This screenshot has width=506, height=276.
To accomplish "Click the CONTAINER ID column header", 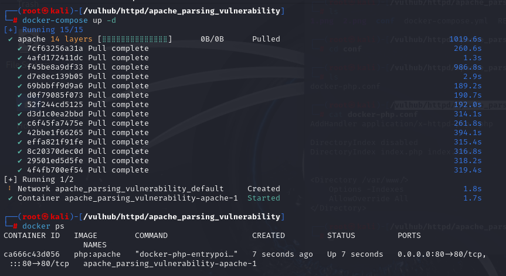I will coord(32,236).
